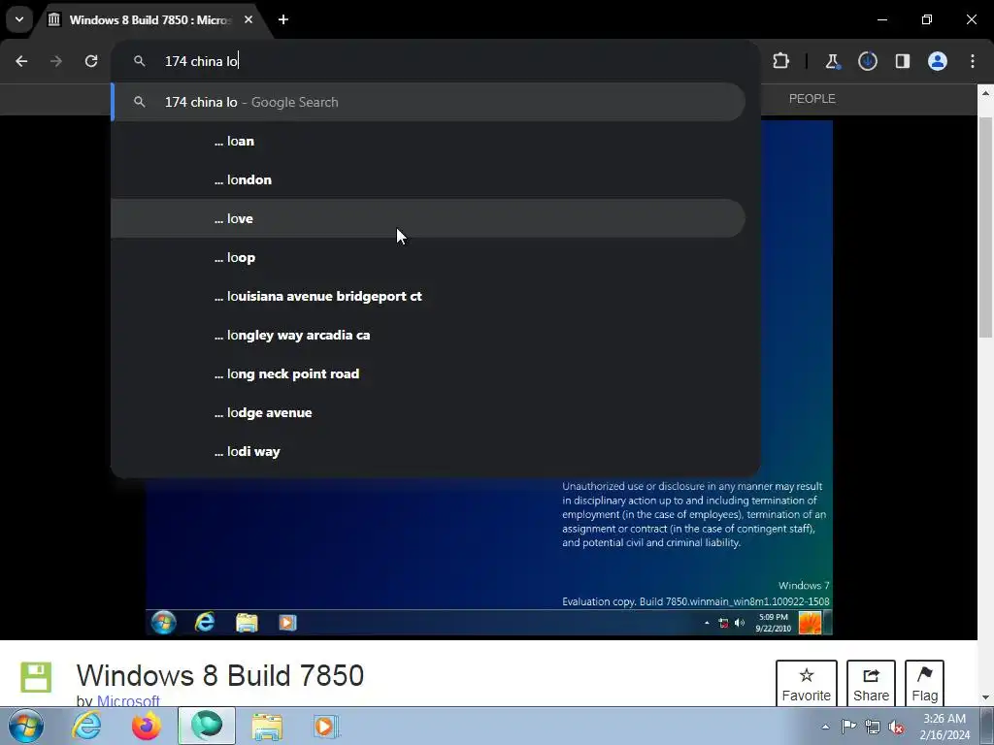Image resolution: width=994 pixels, height=745 pixels.
Task: Open a new tab with plus icon
Action: point(283,19)
